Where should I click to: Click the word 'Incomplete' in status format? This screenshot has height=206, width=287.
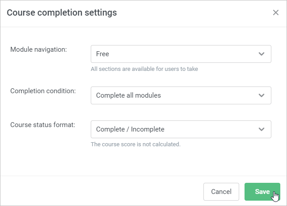pos(148,129)
